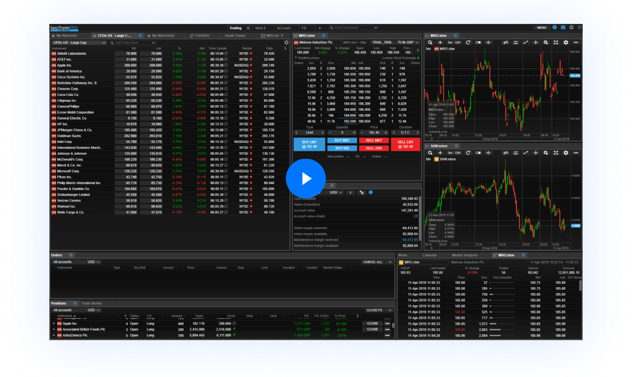Open the more options dots in MRO:xlon chart
The image size is (632, 377).
(576, 42)
